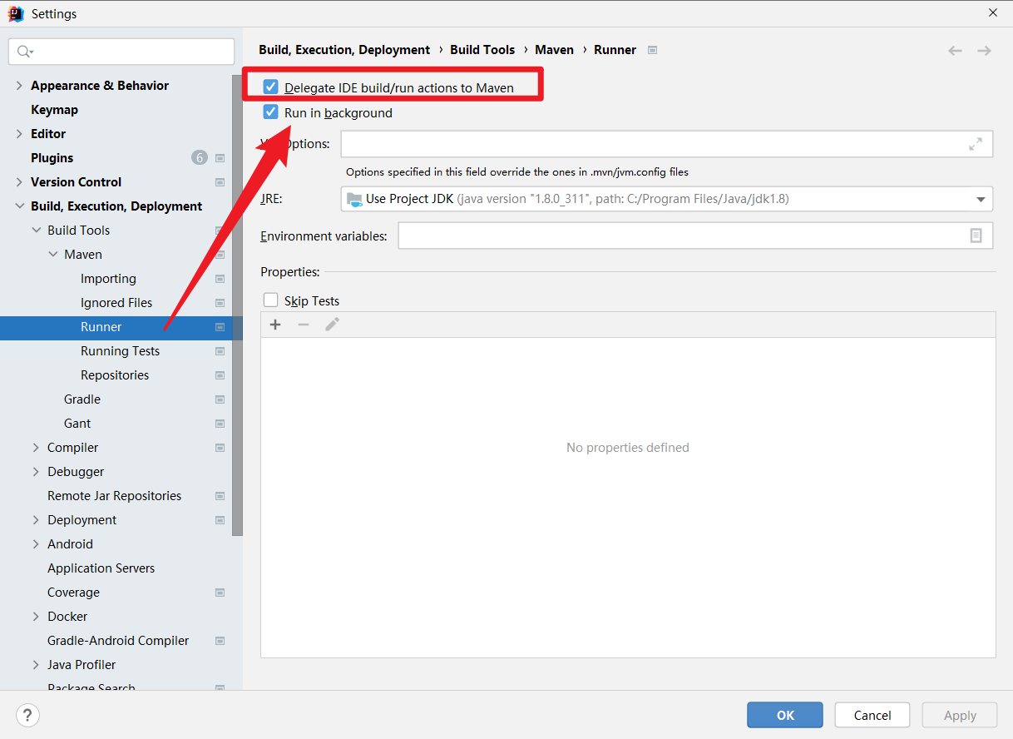
Task: Click the project icon on Repositories row
Action: pos(220,375)
